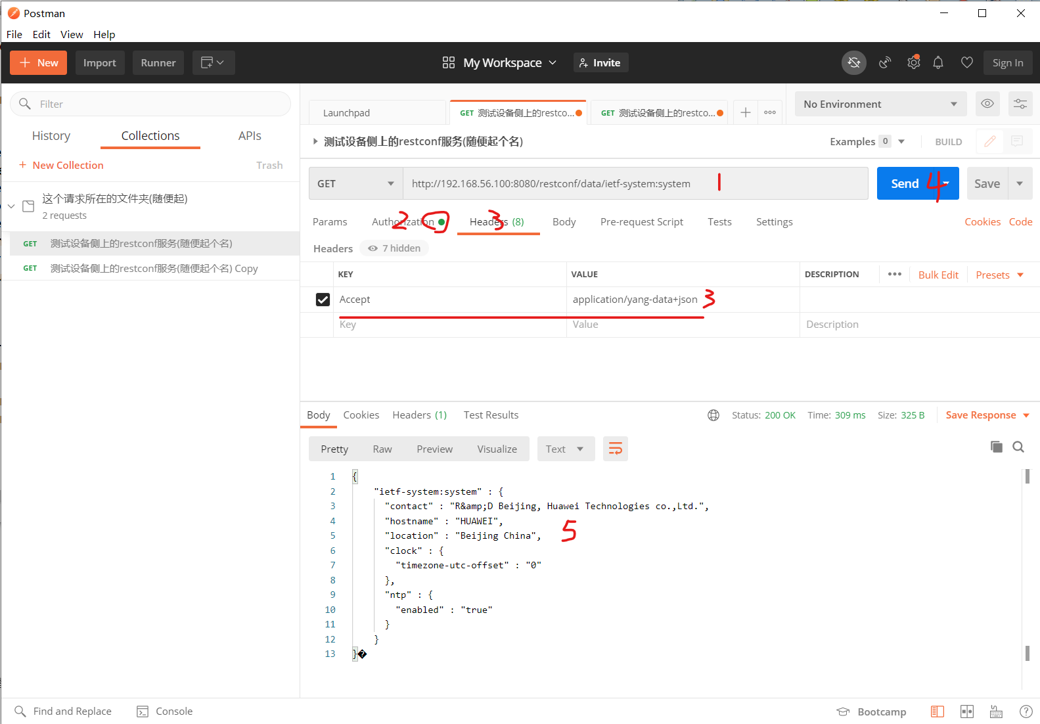Expand the No Environment selector
The image size is (1040, 724).
tap(880, 104)
